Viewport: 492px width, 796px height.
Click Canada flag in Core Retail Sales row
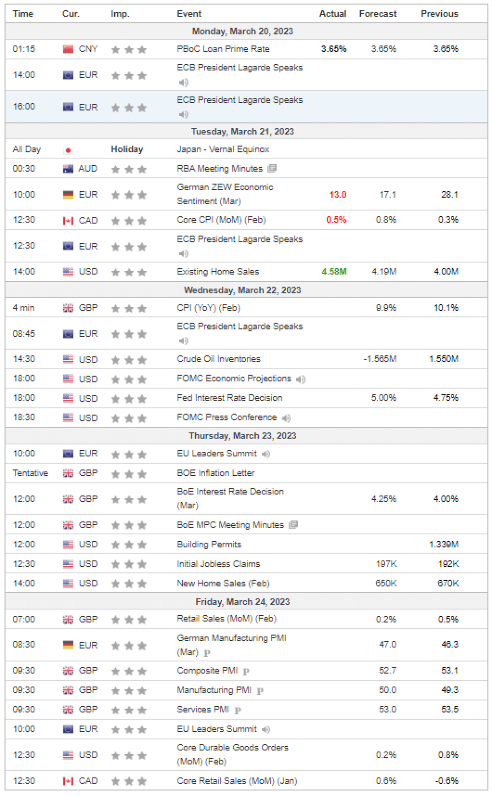click(x=68, y=781)
